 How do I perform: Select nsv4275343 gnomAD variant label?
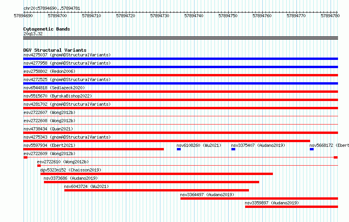67,137
